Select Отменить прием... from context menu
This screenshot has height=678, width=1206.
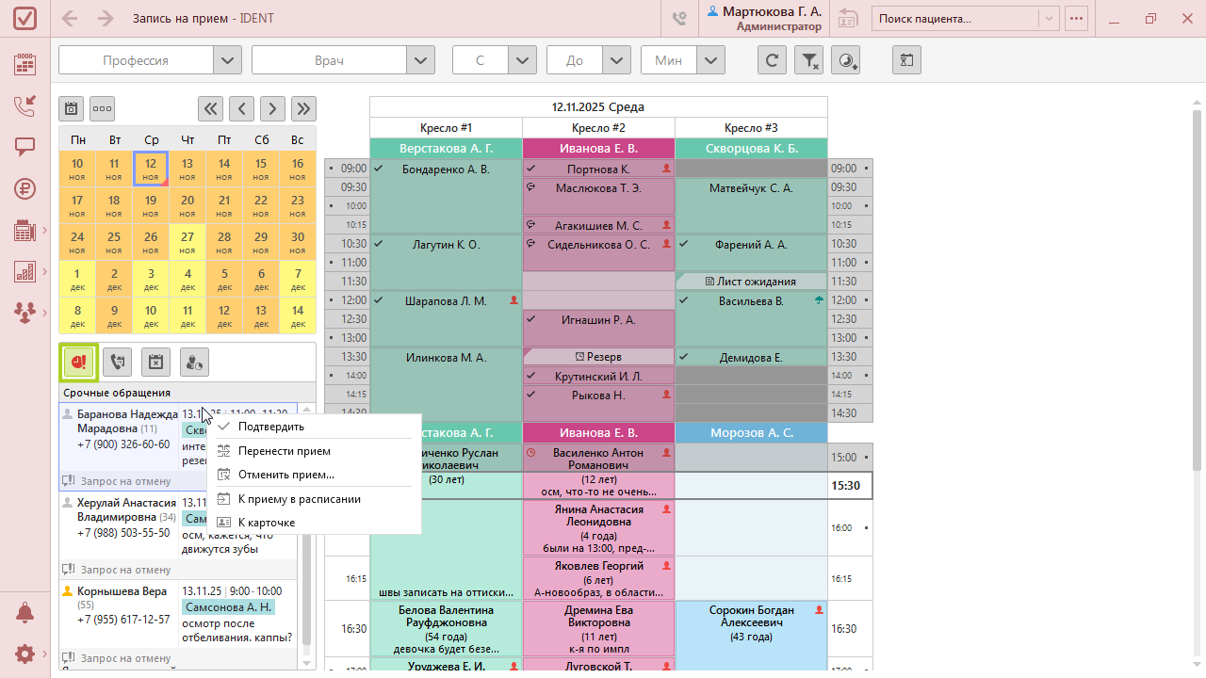click(x=285, y=475)
